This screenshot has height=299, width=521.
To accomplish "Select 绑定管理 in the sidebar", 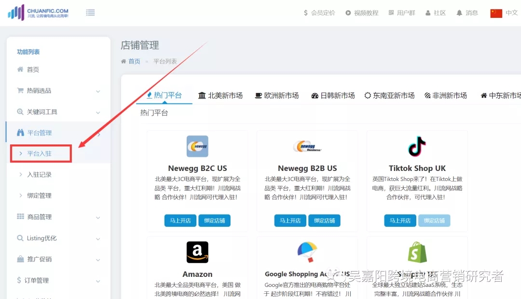I will point(39,195).
